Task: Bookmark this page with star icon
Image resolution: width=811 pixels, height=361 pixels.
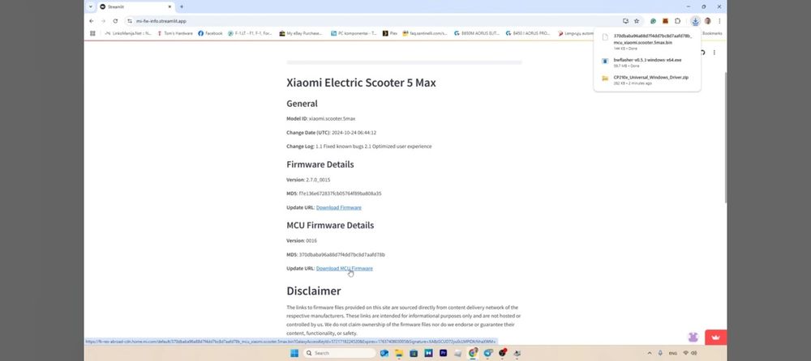Action: [637, 21]
